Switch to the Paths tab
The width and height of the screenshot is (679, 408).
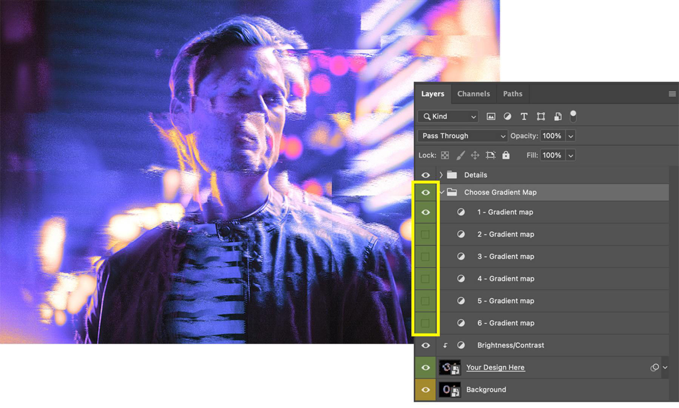[512, 94]
